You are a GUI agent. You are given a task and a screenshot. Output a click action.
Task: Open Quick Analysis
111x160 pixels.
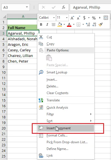pos(66,108)
